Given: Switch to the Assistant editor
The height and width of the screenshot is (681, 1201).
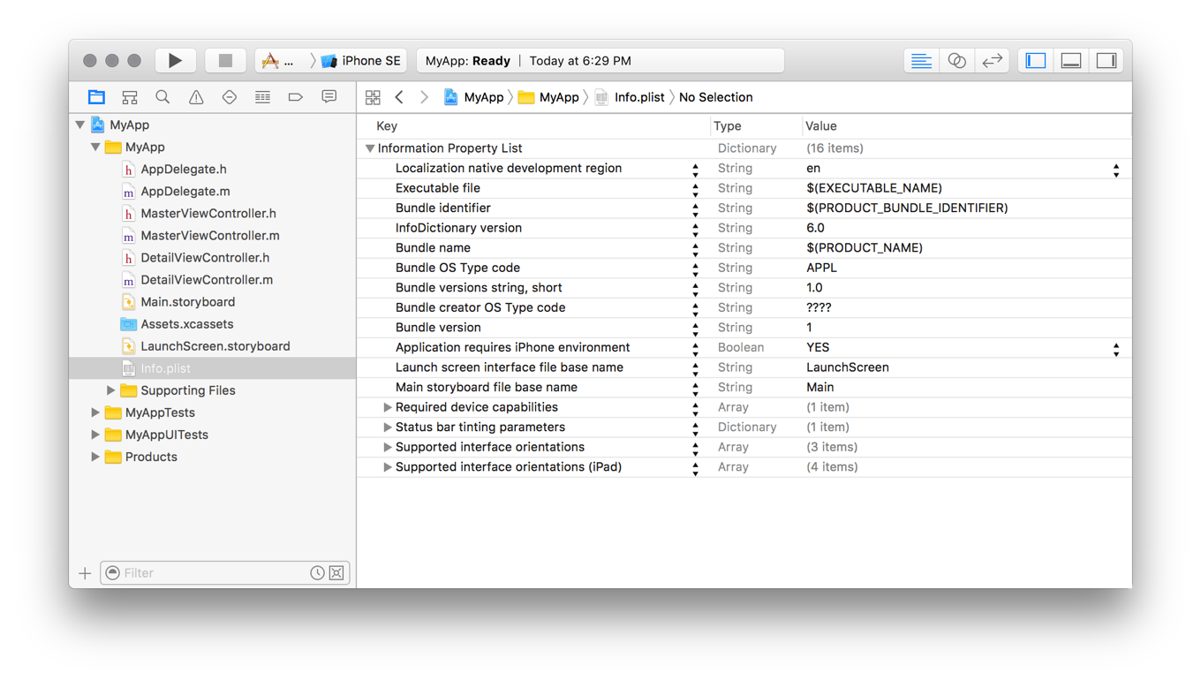Looking at the screenshot, I should pos(956,60).
